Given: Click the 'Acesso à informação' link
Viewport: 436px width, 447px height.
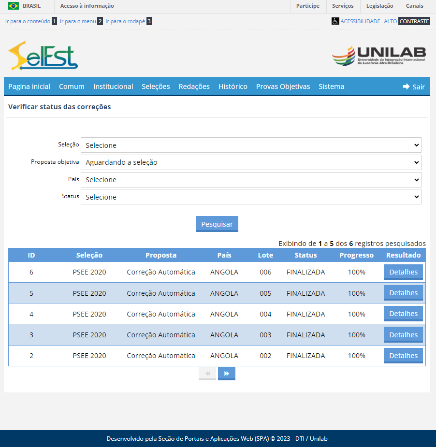Looking at the screenshot, I should click(x=87, y=6).
